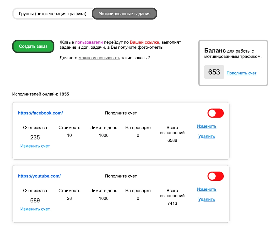This screenshot has width=280, height=232.
Task: Click the balance value 653
Action: pyautogui.click(x=214, y=72)
